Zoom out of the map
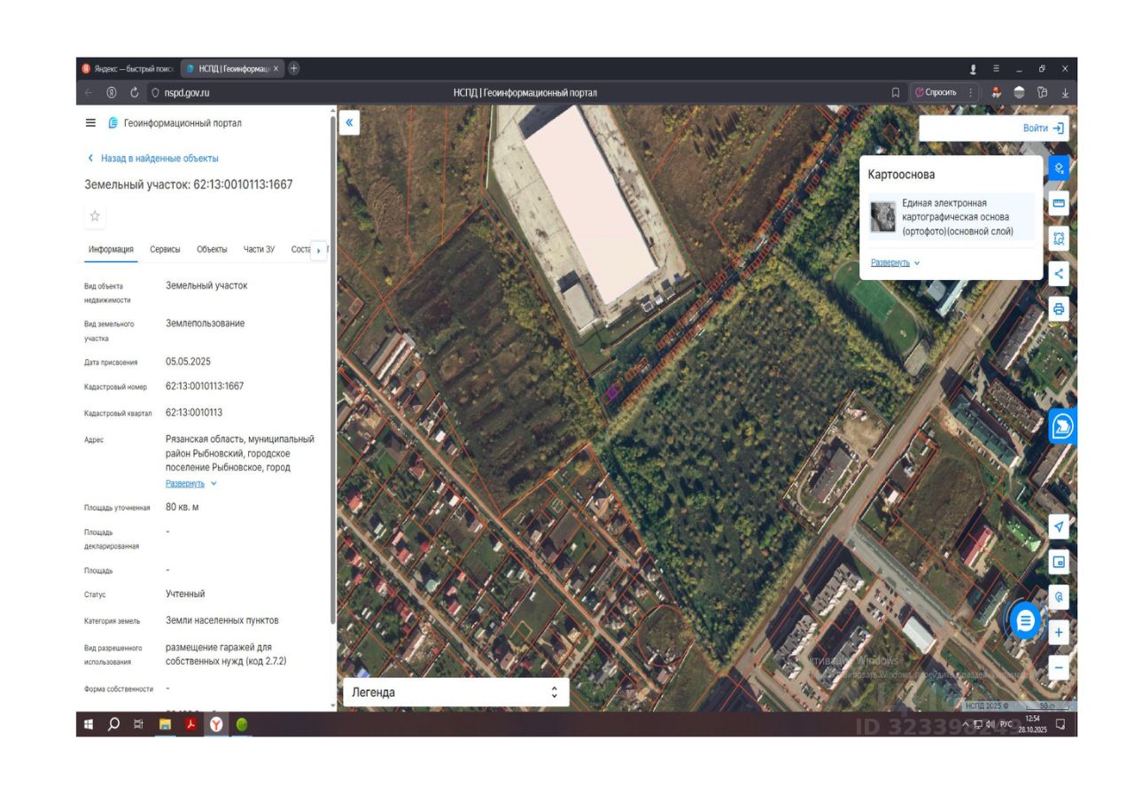Screen dimensions: 1134x802 (x=1058, y=668)
